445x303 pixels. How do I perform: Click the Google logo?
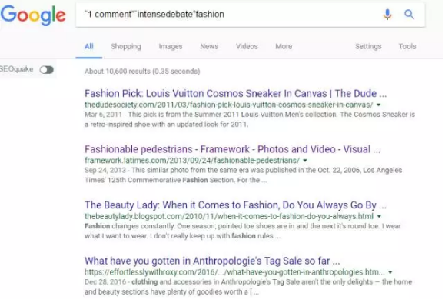(33, 15)
